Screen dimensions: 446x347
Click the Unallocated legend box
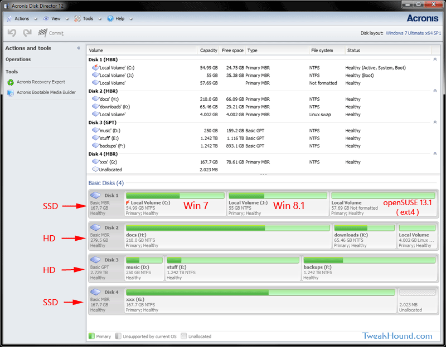click(x=184, y=336)
